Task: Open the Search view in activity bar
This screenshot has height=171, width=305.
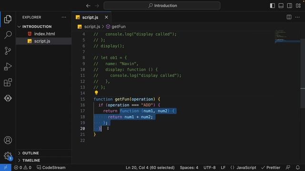Action: pyautogui.click(x=8, y=35)
